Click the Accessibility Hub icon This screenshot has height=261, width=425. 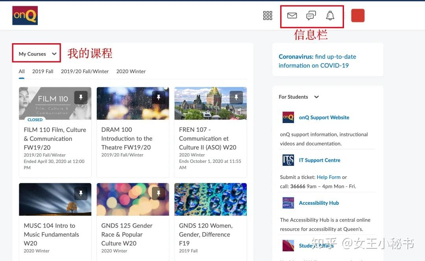pos(288,203)
